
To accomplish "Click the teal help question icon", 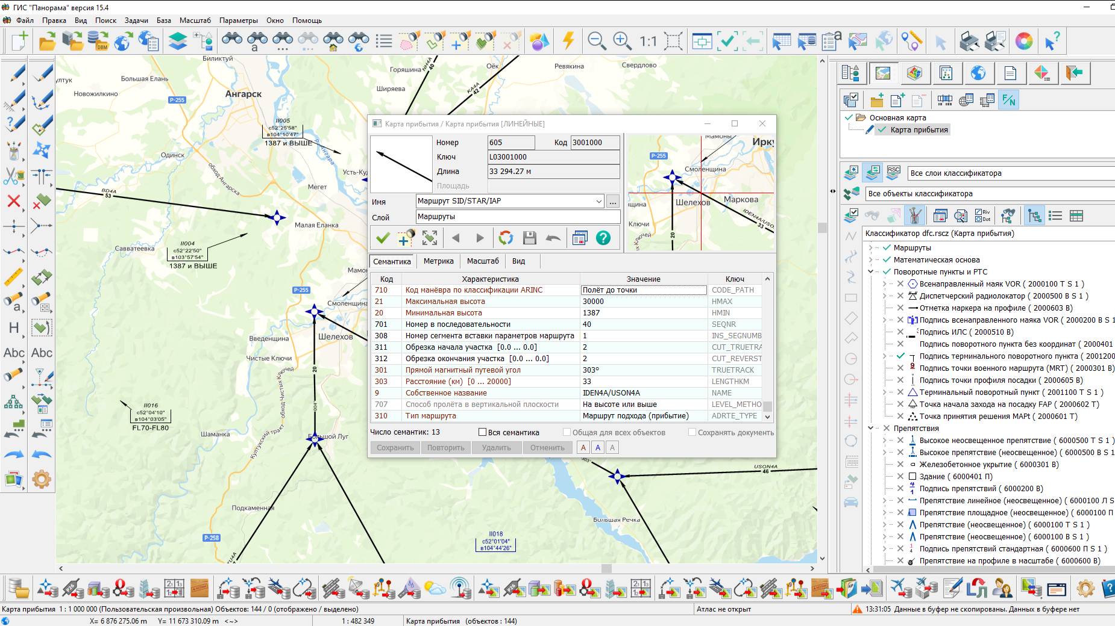I will coord(603,238).
